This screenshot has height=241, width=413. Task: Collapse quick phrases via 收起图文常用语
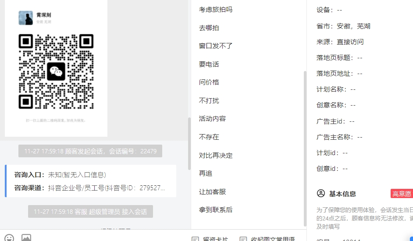pyautogui.click(x=267, y=239)
